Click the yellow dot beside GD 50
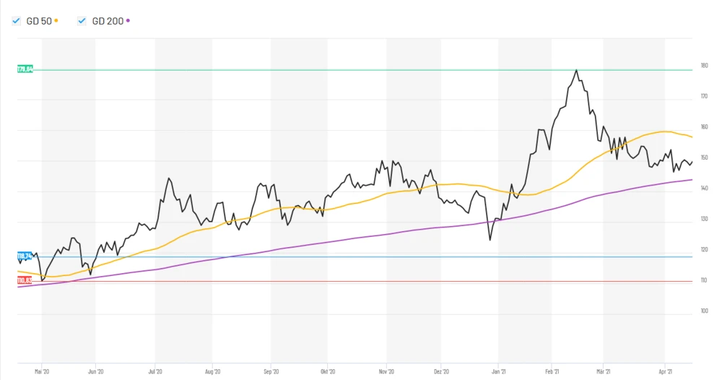The height and width of the screenshot is (380, 722). 56,21
